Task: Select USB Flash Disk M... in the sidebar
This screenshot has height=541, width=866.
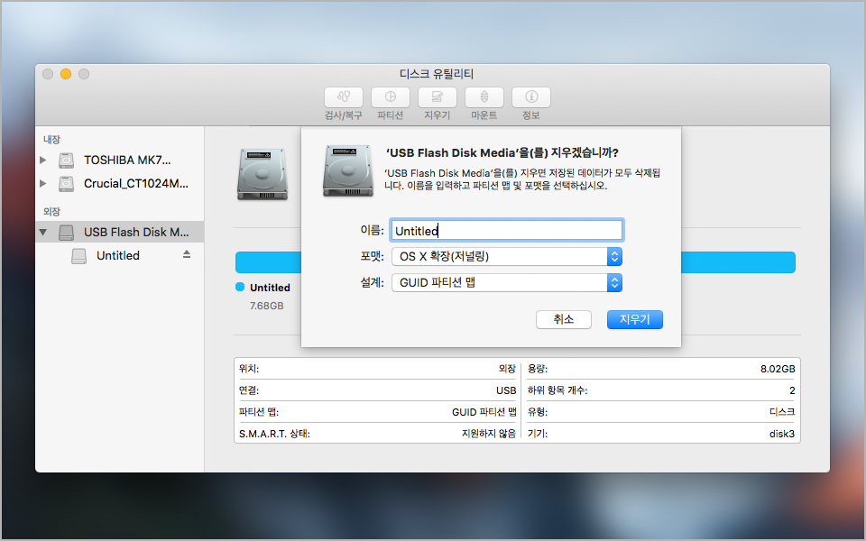Action: pyautogui.click(x=120, y=233)
